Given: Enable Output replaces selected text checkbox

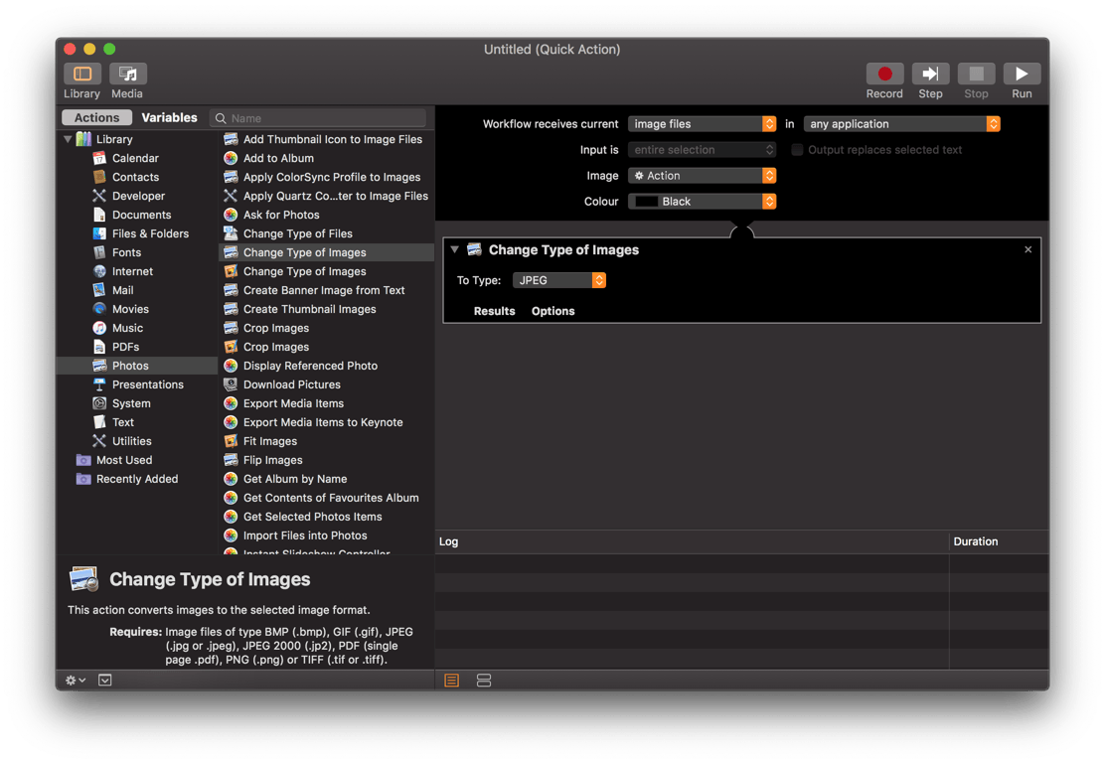Looking at the screenshot, I should point(797,149).
